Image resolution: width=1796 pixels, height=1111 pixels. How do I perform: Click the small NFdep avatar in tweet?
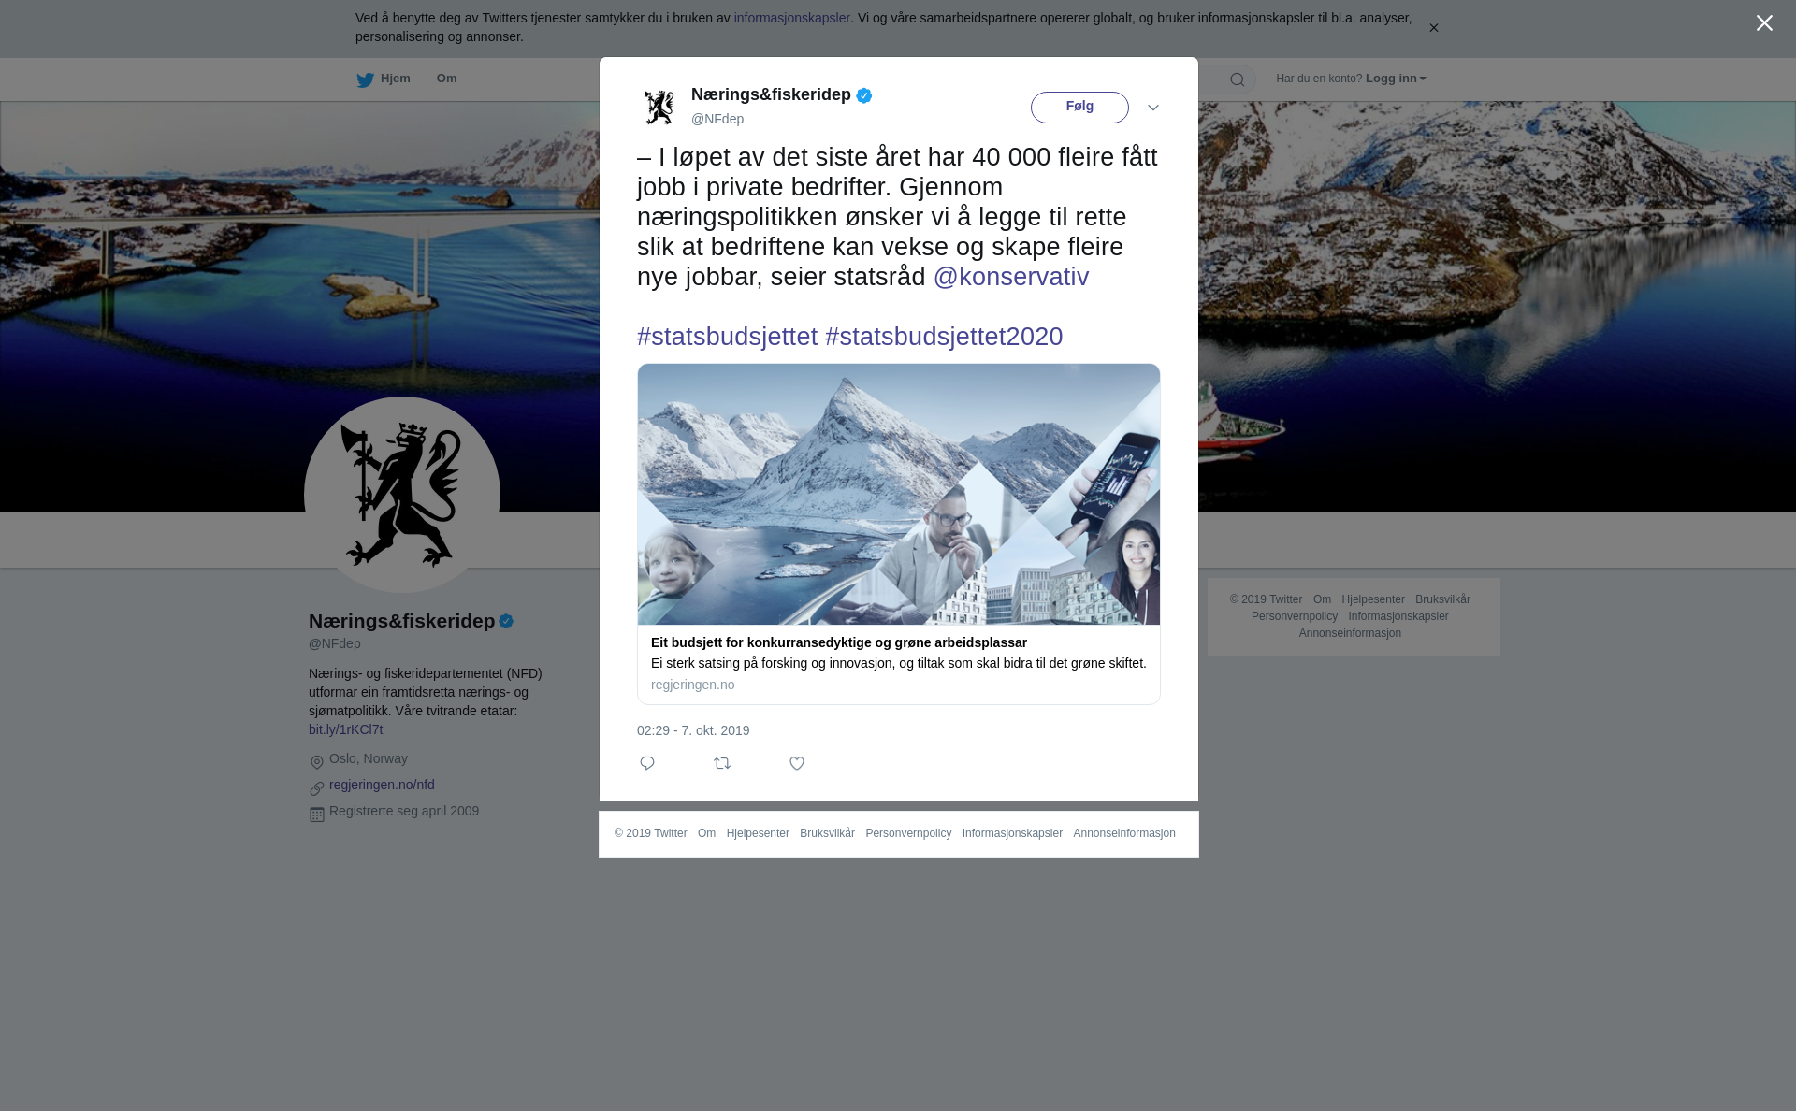click(x=659, y=107)
